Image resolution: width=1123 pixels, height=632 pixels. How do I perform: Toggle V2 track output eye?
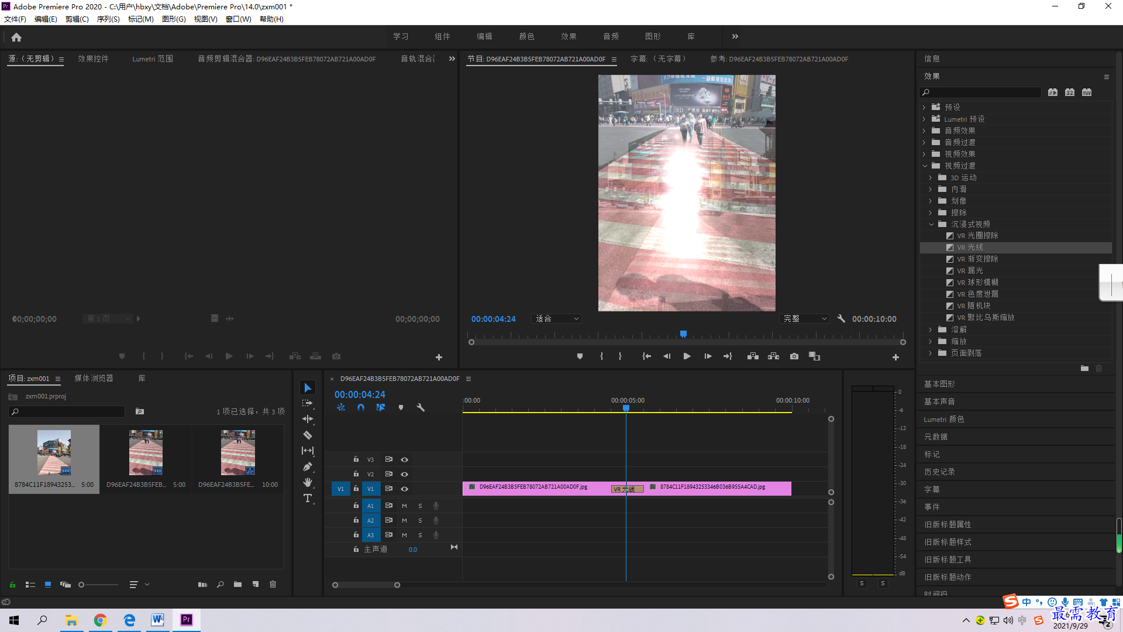click(404, 474)
